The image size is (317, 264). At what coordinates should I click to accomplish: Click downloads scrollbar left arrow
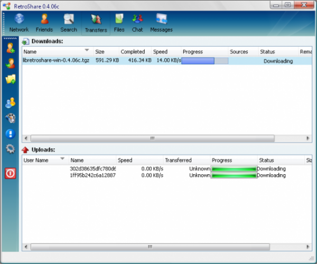click(26, 138)
